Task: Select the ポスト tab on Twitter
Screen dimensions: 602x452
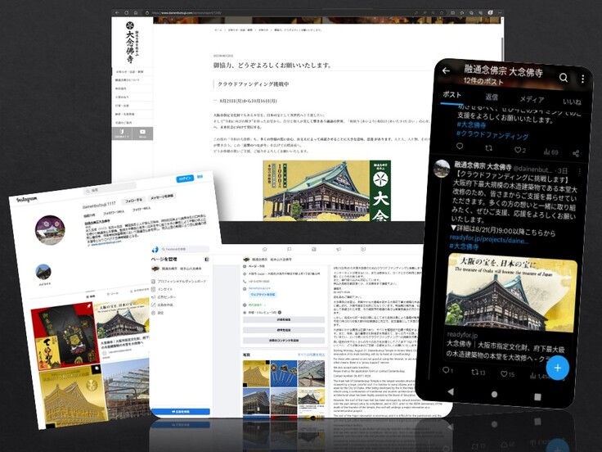Action: [x=451, y=95]
